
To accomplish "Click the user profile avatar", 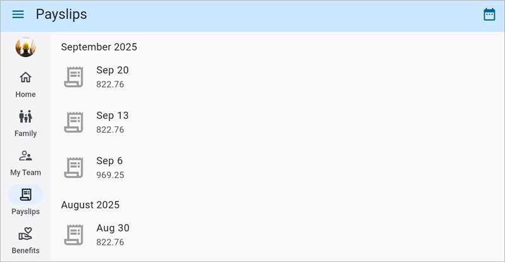I will [x=25, y=47].
